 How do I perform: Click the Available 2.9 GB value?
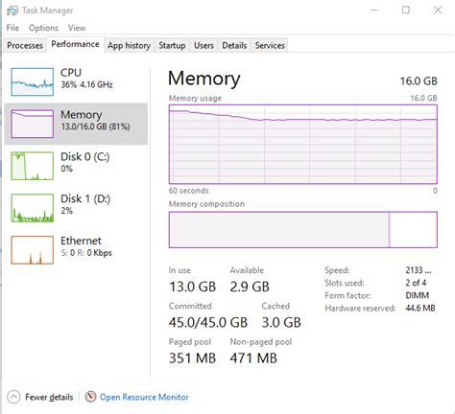(x=250, y=287)
